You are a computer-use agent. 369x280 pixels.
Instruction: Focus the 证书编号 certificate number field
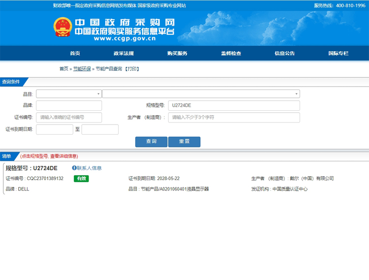point(69,118)
